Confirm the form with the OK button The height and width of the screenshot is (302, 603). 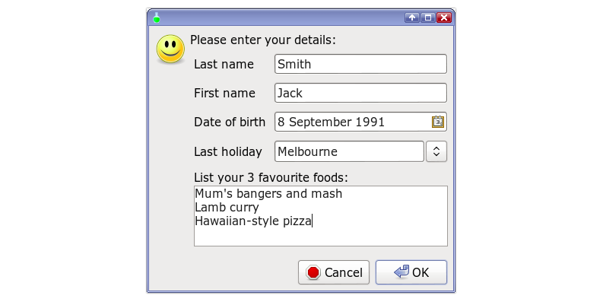411,272
